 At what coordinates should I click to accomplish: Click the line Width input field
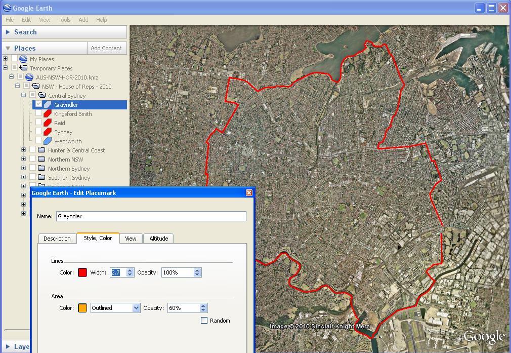(x=118, y=272)
